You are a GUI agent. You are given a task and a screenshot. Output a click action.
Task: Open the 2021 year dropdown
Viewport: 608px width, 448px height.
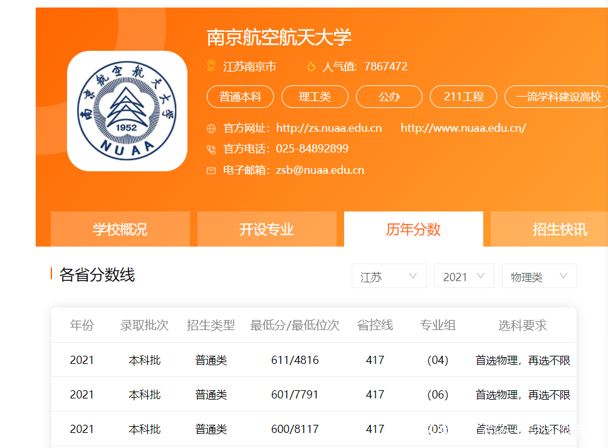[464, 276]
